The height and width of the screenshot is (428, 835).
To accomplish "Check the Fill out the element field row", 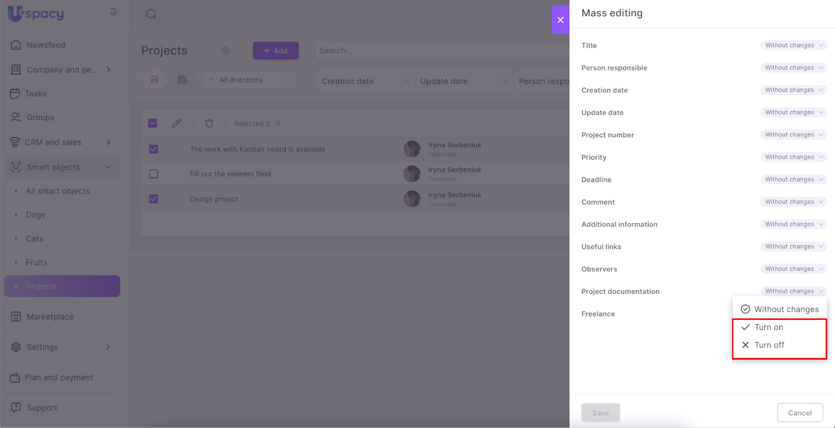I will pos(153,174).
